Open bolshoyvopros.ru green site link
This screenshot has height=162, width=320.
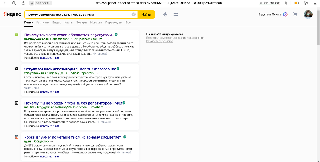[x=37, y=39]
